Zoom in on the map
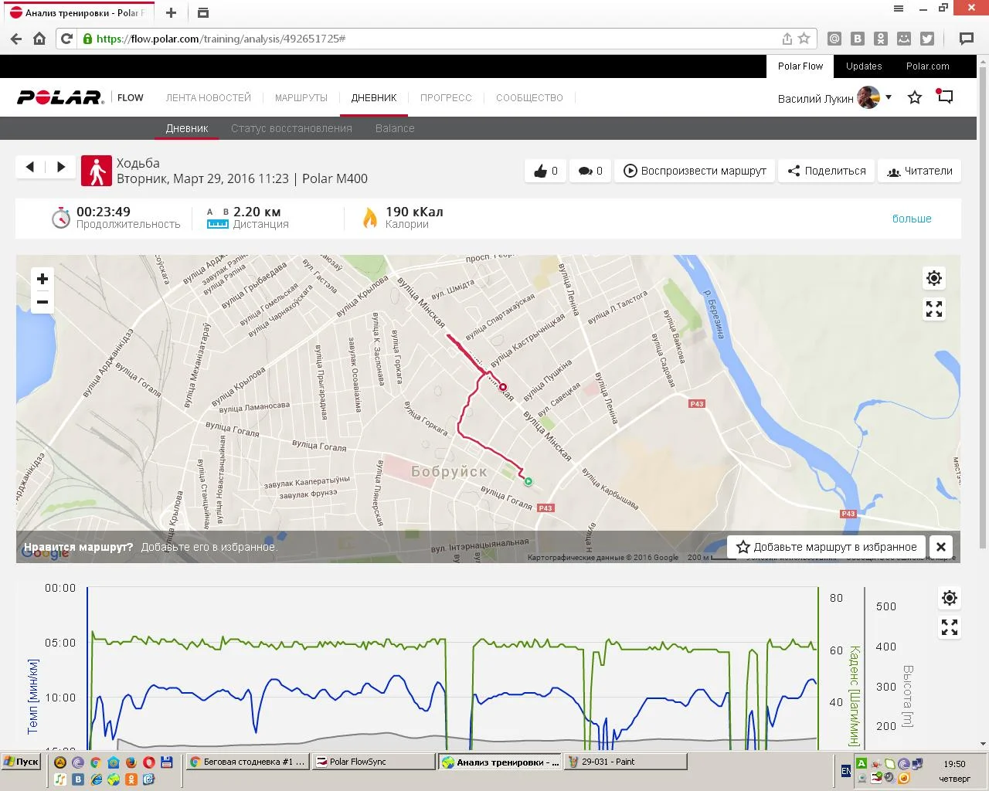The width and height of the screenshot is (989, 791). click(42, 279)
